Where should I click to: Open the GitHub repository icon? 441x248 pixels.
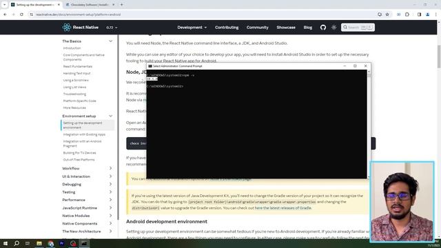323,28
